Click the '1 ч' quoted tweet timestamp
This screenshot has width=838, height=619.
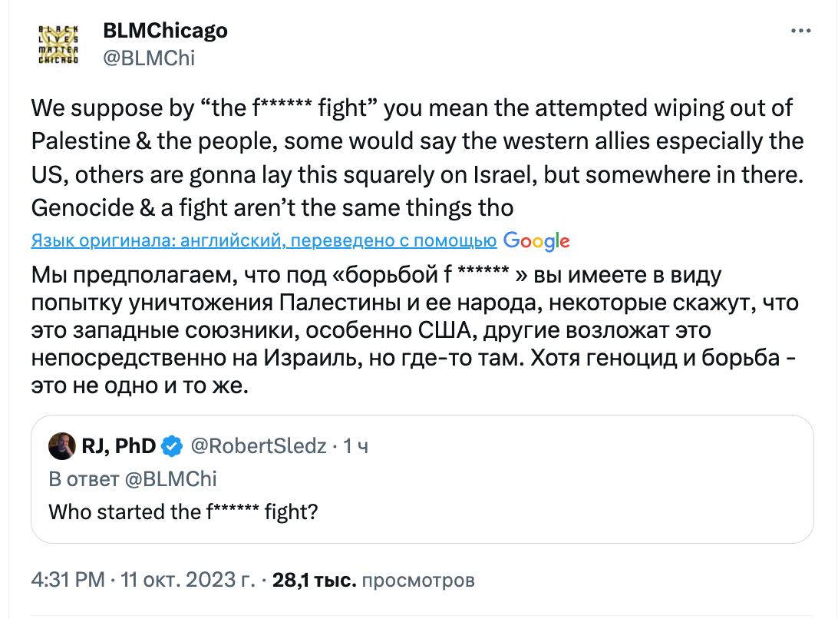pyautogui.click(x=355, y=445)
